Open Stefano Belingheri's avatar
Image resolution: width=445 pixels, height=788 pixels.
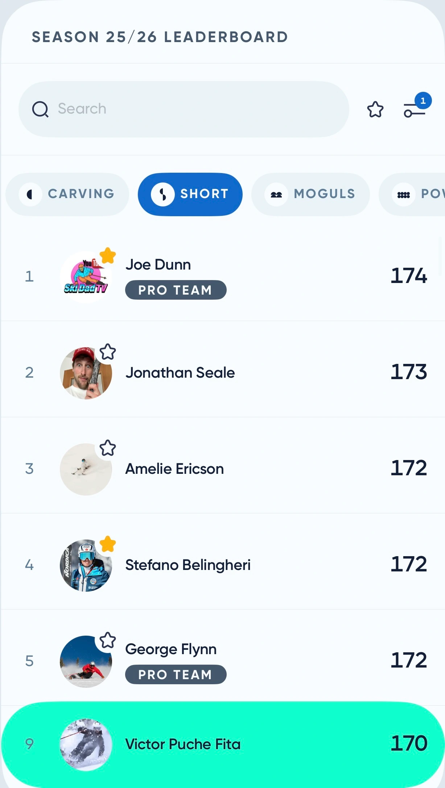click(x=86, y=565)
